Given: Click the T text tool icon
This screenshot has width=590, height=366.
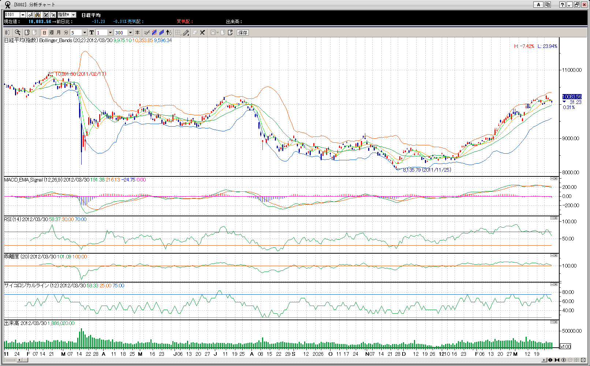Looking at the screenshot, I should point(92,33).
